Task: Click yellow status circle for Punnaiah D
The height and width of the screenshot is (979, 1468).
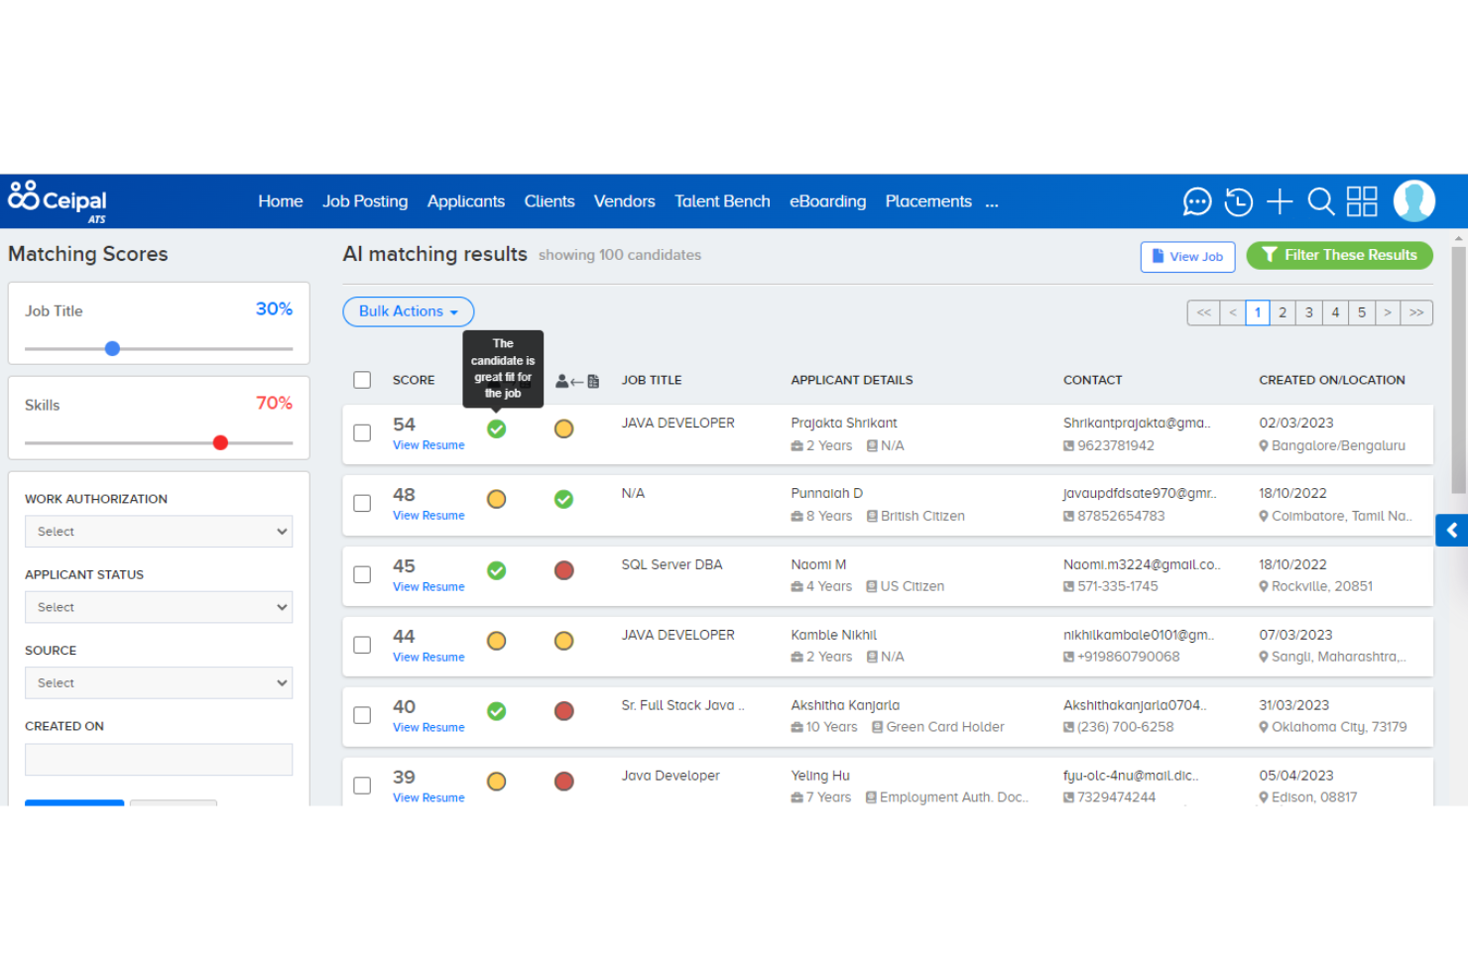Action: tap(497, 500)
